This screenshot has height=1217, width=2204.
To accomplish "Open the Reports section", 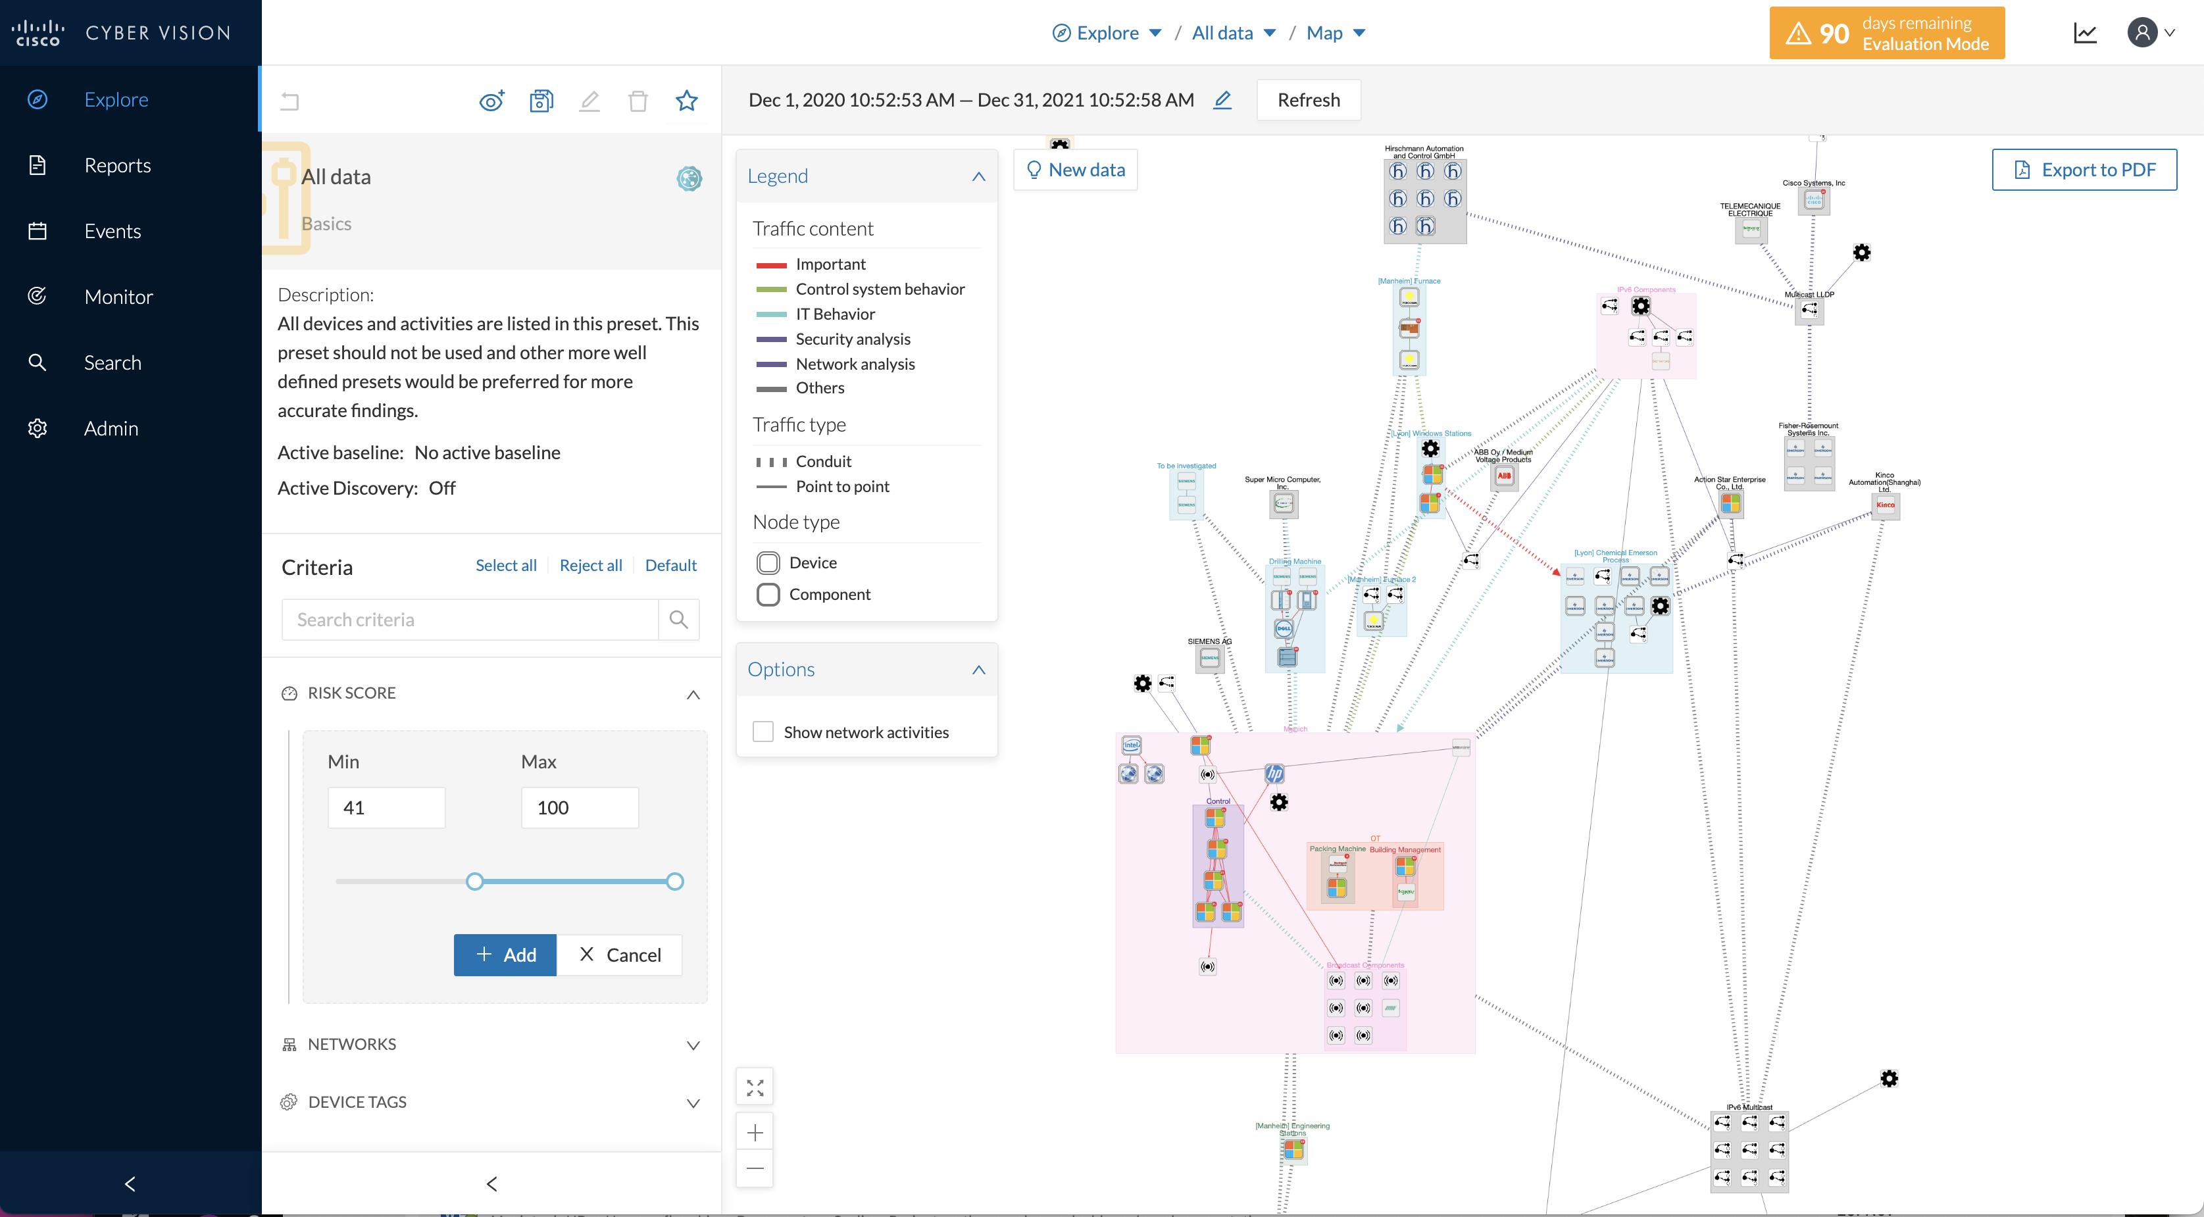I will (x=38, y=164).
